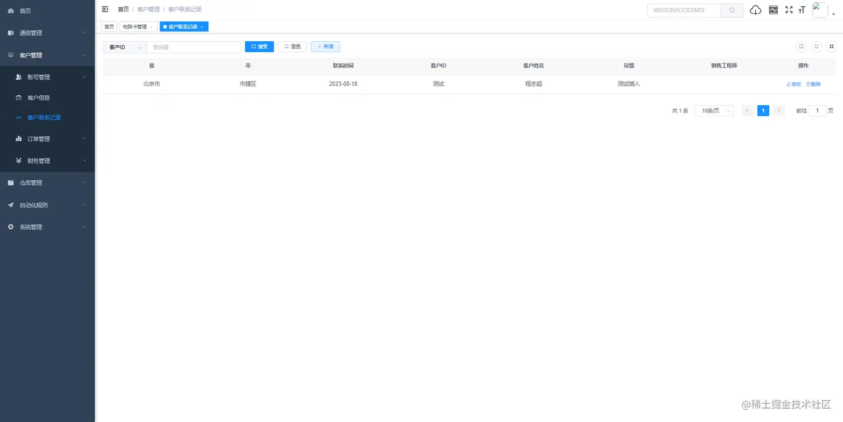Open the 10条/页 page size dropdown
Image resolution: width=843 pixels, height=422 pixels.
tap(714, 111)
